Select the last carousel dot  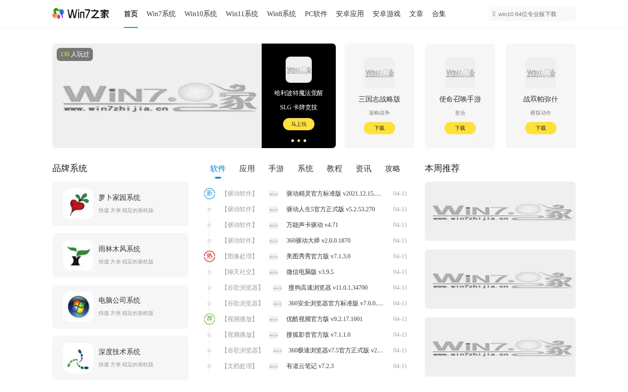click(305, 141)
